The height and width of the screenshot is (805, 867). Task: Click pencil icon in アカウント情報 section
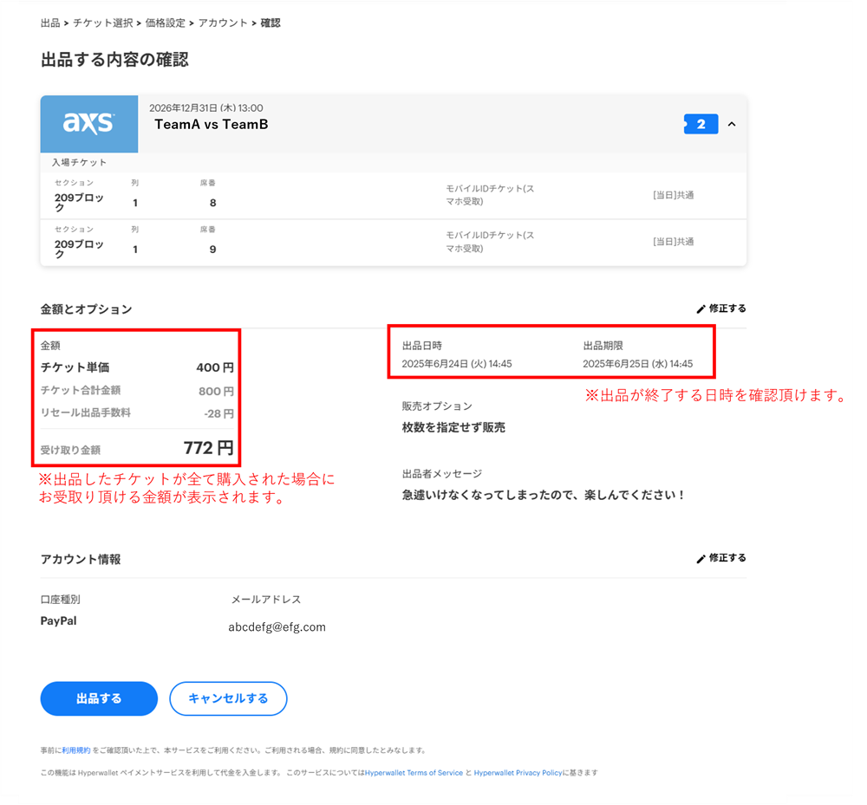coord(701,558)
